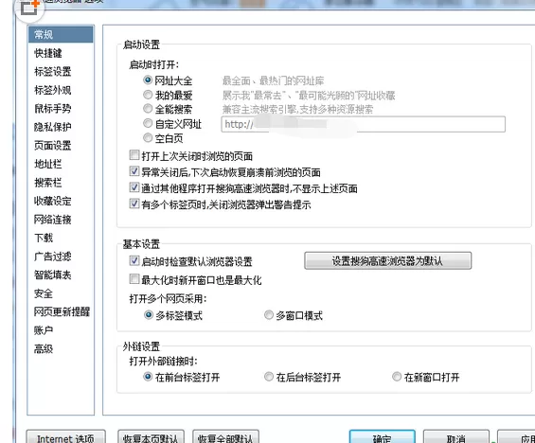This screenshot has height=443, width=535.
Task: Open 广告过滤 settings
Action: click(52, 257)
